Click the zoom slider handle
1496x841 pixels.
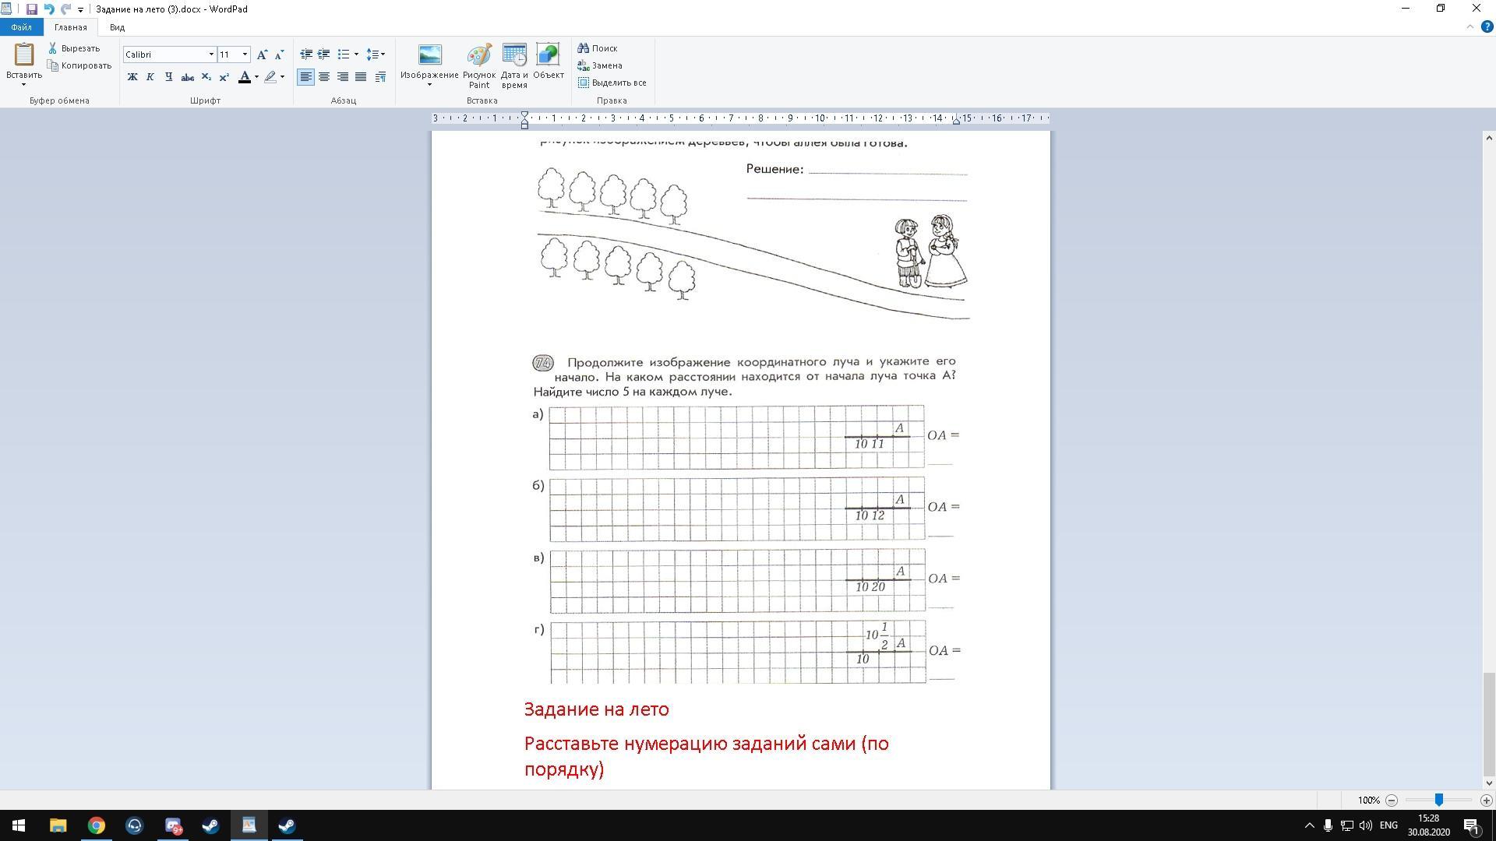(1439, 800)
